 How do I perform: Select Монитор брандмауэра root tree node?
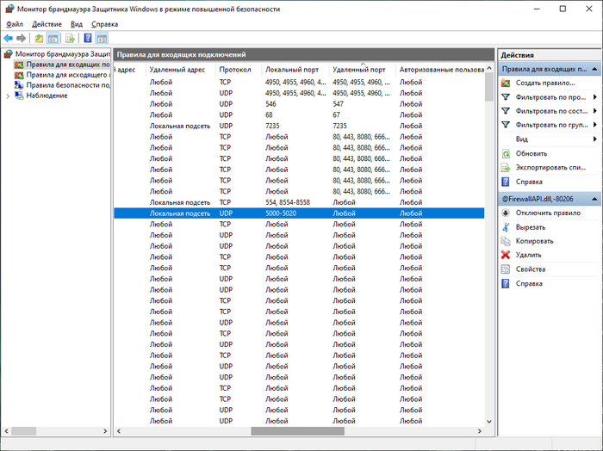point(63,54)
